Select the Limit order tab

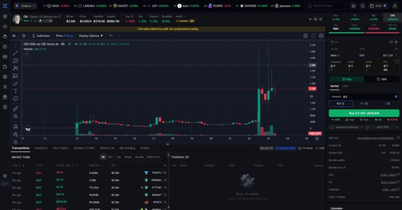pyautogui.click(x=345, y=86)
